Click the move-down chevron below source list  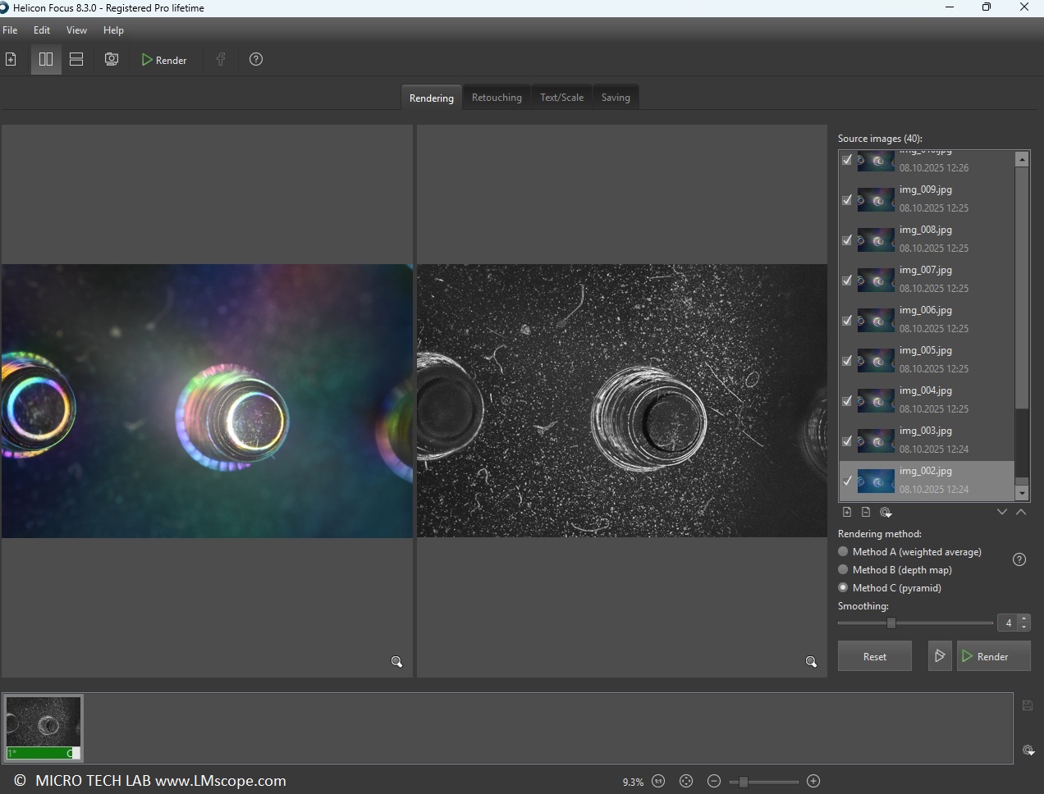click(1001, 512)
